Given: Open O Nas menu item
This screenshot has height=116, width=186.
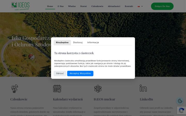Looking at the screenshot, I should click(60, 6).
